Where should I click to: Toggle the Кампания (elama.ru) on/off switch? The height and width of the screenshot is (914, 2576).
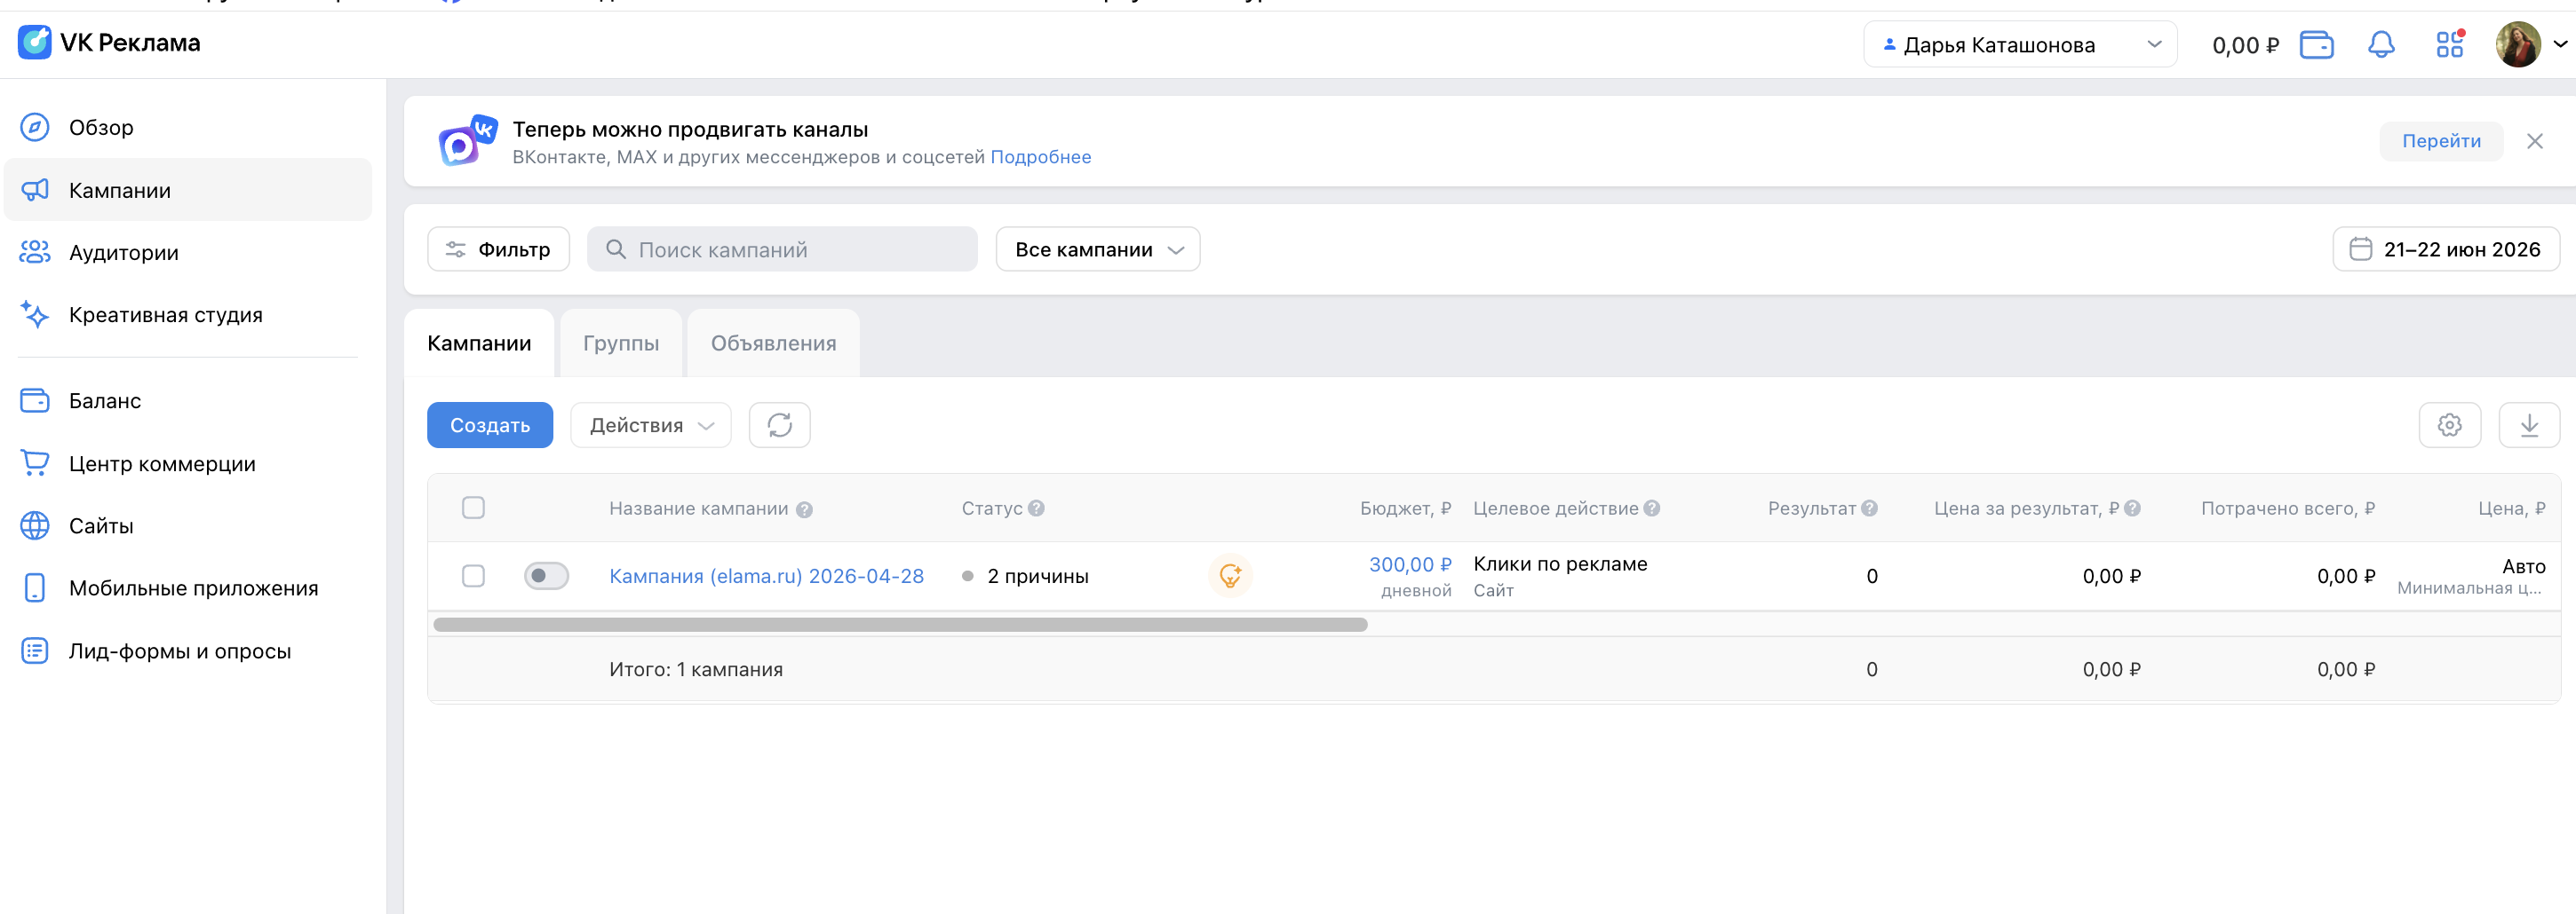(546, 577)
